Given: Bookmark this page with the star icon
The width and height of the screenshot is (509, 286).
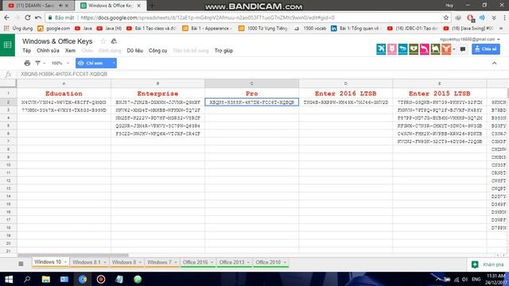Looking at the screenshot, I should (x=446, y=17).
